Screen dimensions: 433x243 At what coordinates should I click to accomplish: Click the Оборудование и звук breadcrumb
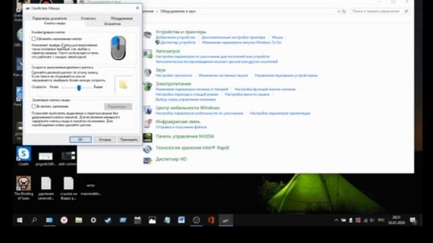178,11
